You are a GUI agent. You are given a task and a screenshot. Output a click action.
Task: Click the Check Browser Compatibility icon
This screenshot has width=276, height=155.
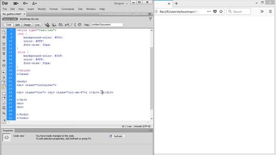pyautogui.click(x=73, y=25)
